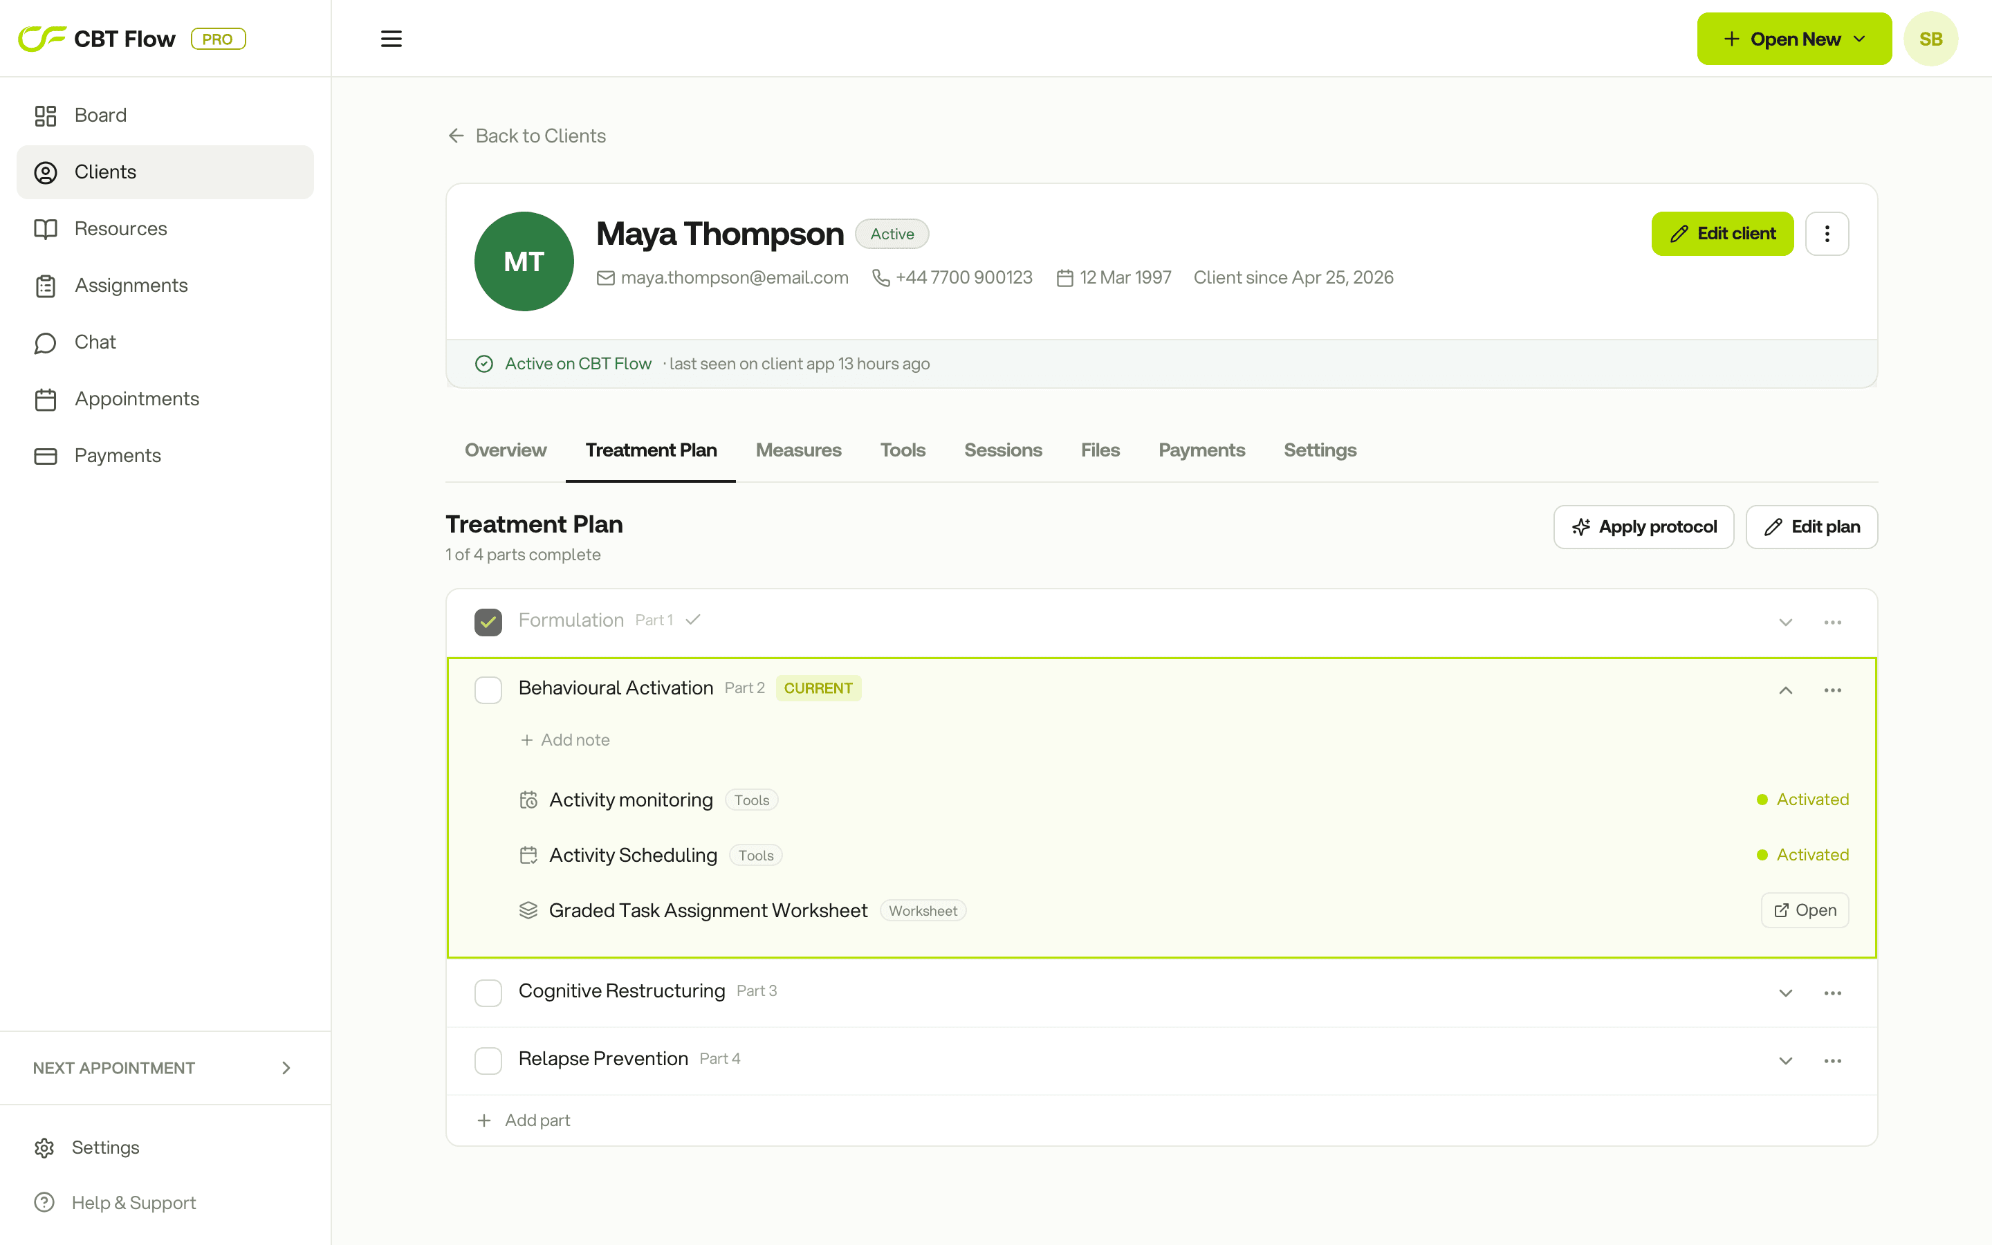Expand the Next Appointment panel
This screenshot has height=1245, width=1992.
164,1068
